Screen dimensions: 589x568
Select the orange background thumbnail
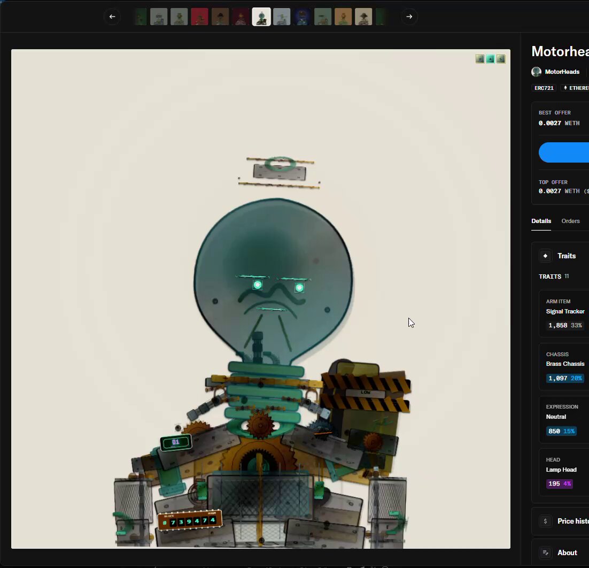click(x=343, y=17)
